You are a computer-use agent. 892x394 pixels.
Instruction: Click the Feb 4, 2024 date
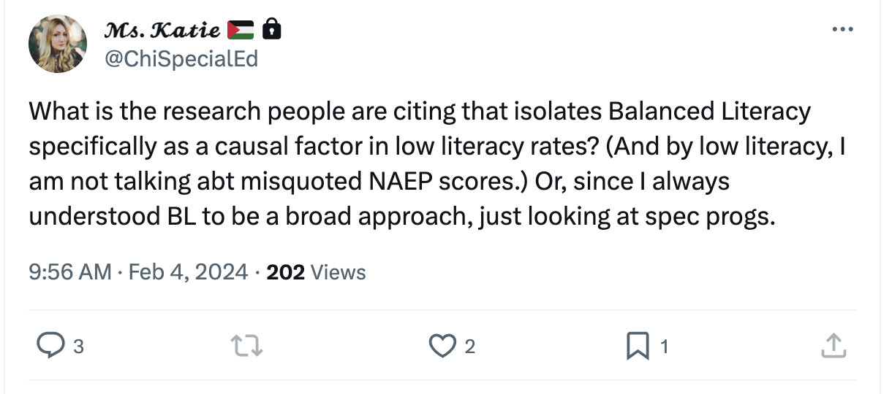point(188,272)
